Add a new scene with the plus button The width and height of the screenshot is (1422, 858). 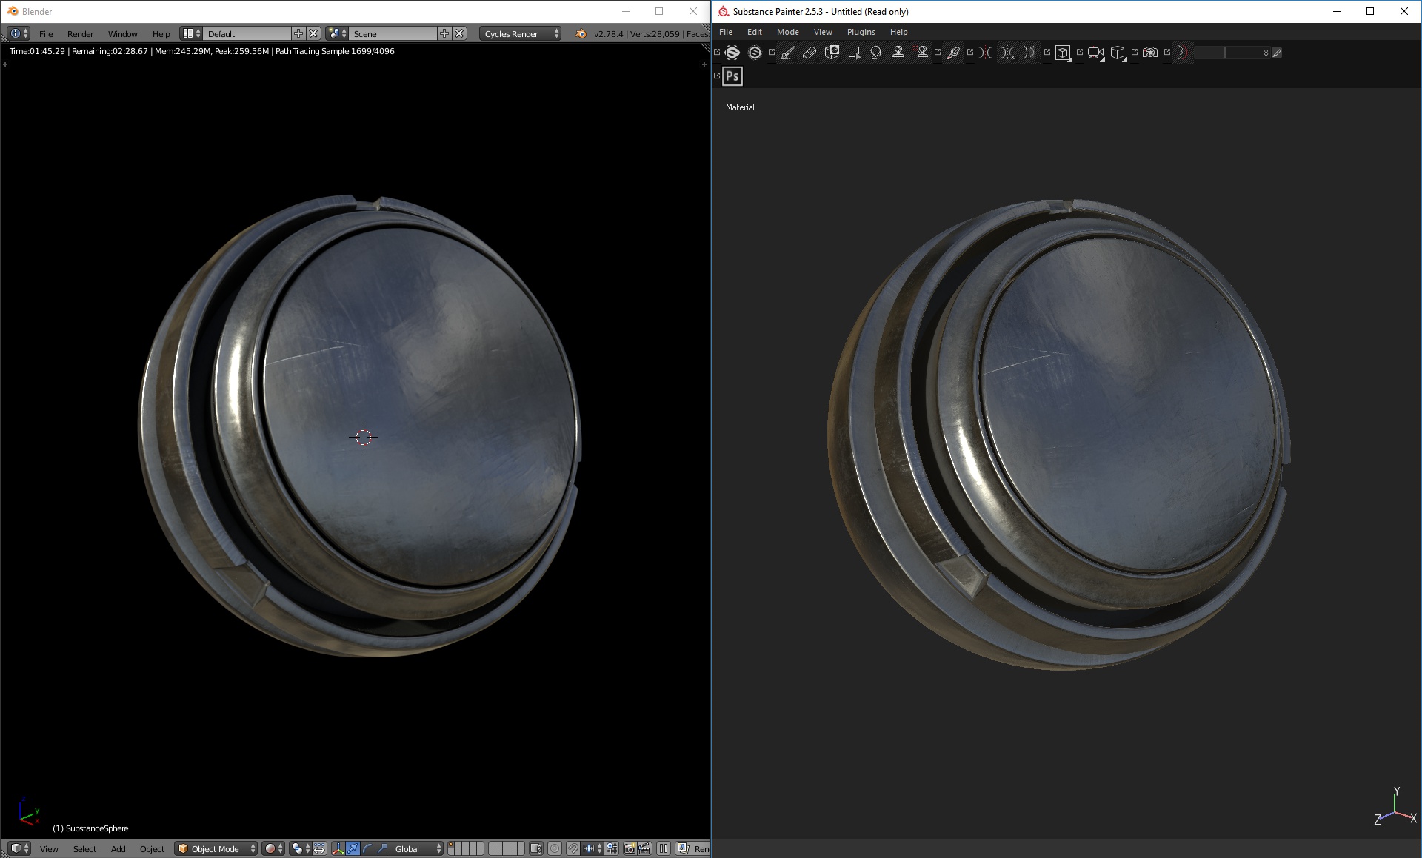444,33
